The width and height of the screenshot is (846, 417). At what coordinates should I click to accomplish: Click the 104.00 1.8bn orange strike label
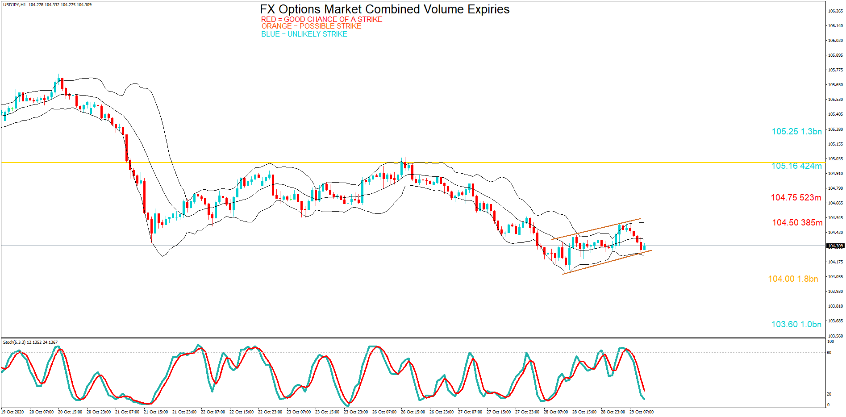(x=793, y=279)
